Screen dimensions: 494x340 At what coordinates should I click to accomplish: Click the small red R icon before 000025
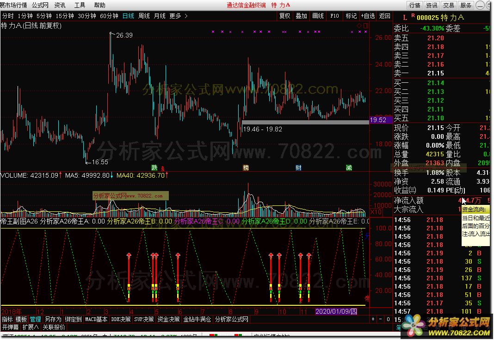point(413,15)
